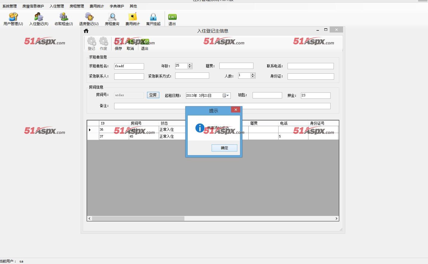The image size is (428, 264).
Task: Increase the 年龄 value with the up arrow
Action: [190, 64]
